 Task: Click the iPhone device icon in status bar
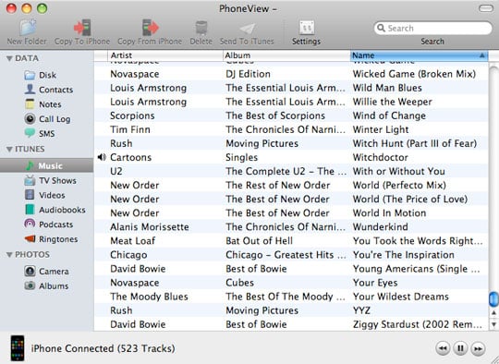[18, 348]
